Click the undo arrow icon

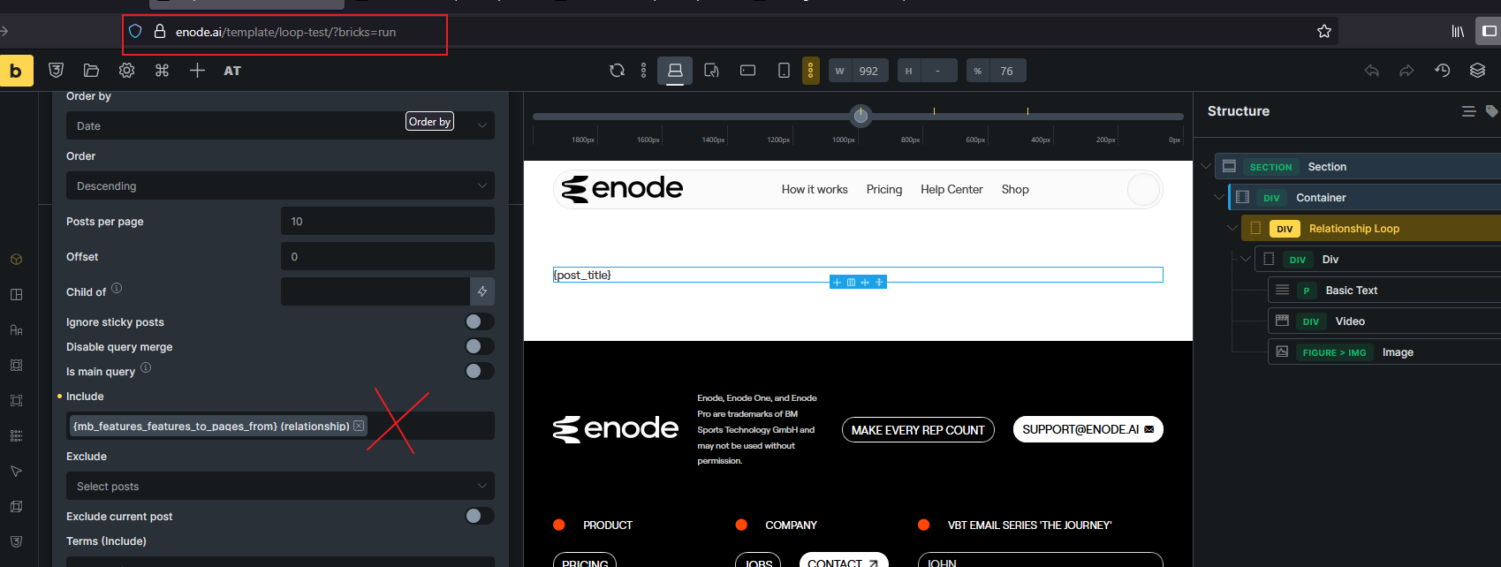click(1371, 71)
